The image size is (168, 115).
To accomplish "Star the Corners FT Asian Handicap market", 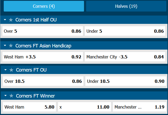I will coord(11,46).
